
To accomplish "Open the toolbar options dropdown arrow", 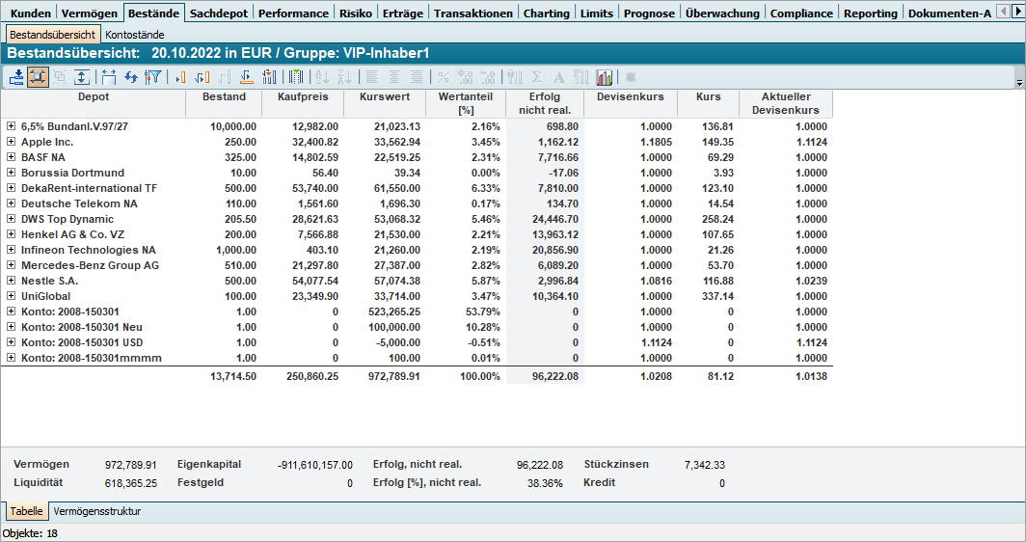I will click(1019, 84).
